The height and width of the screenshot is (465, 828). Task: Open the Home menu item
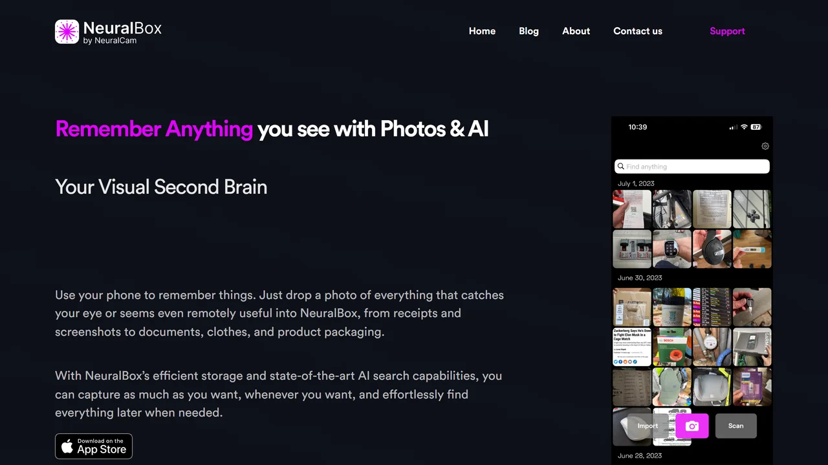click(x=482, y=31)
